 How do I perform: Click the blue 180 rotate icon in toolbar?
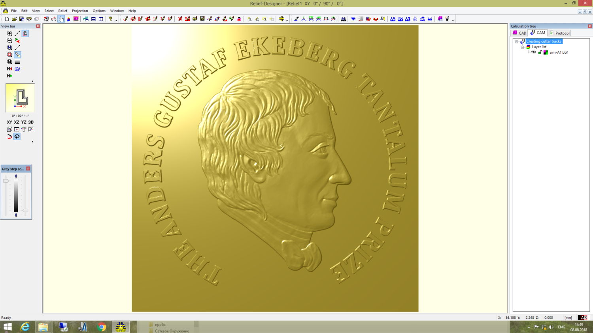point(415,19)
